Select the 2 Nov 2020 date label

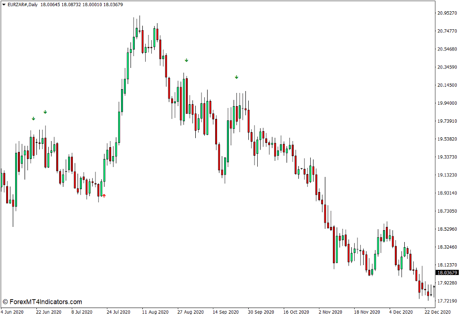(x=331, y=312)
